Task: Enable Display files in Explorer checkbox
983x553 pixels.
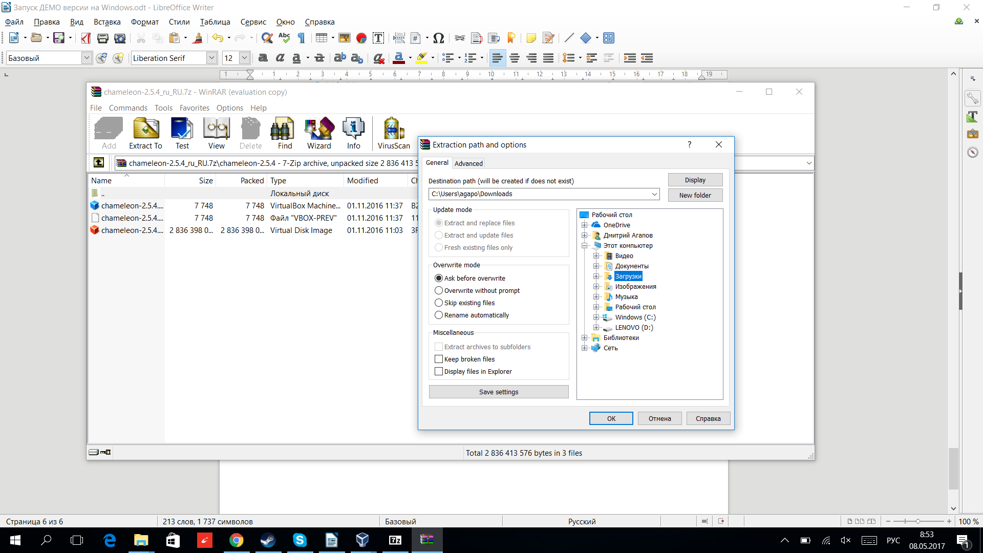Action: pos(439,371)
